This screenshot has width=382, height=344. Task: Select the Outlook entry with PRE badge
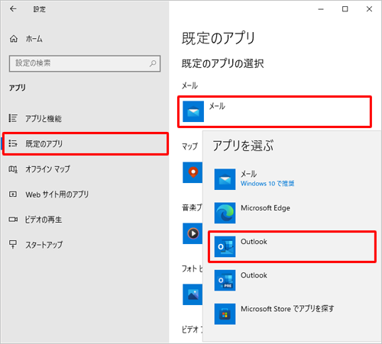click(x=292, y=280)
